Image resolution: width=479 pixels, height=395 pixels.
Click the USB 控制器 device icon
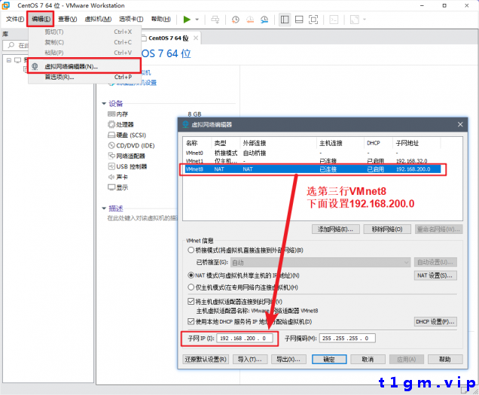point(111,166)
